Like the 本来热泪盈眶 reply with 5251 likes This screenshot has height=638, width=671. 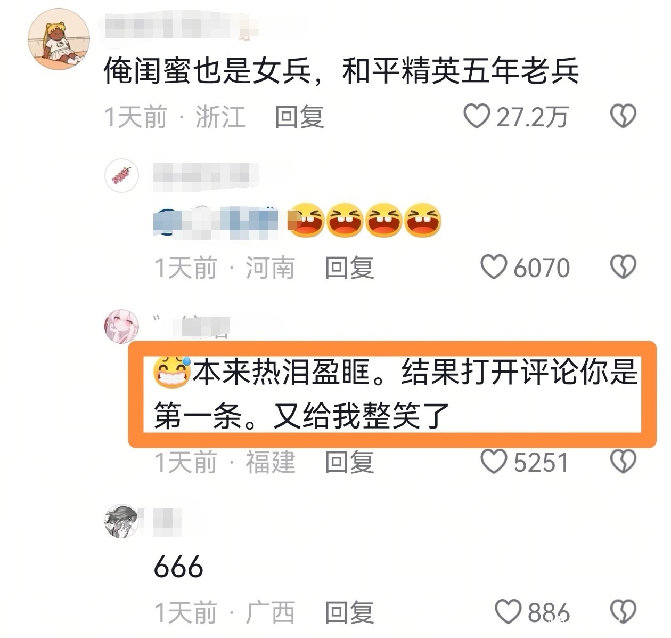pyautogui.click(x=494, y=462)
